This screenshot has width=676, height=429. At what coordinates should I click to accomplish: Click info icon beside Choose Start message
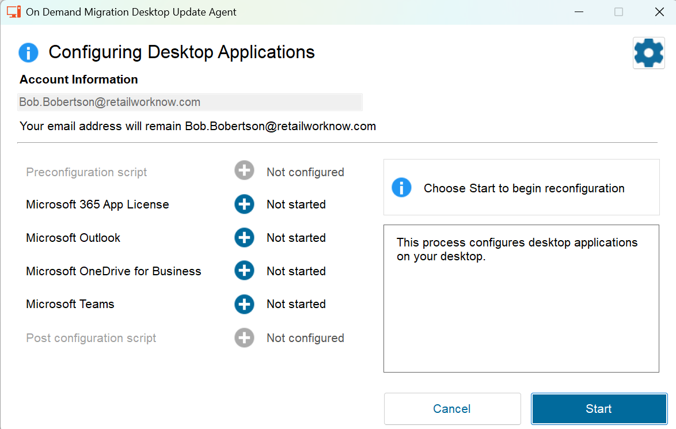tap(401, 188)
